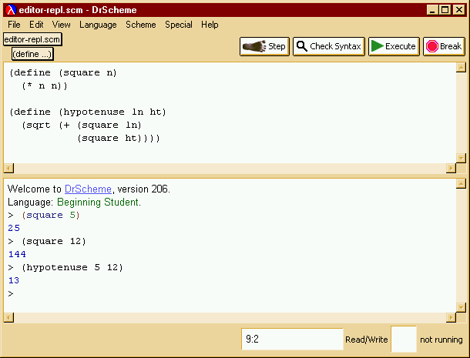Click the Read/Write status label

[366, 340]
